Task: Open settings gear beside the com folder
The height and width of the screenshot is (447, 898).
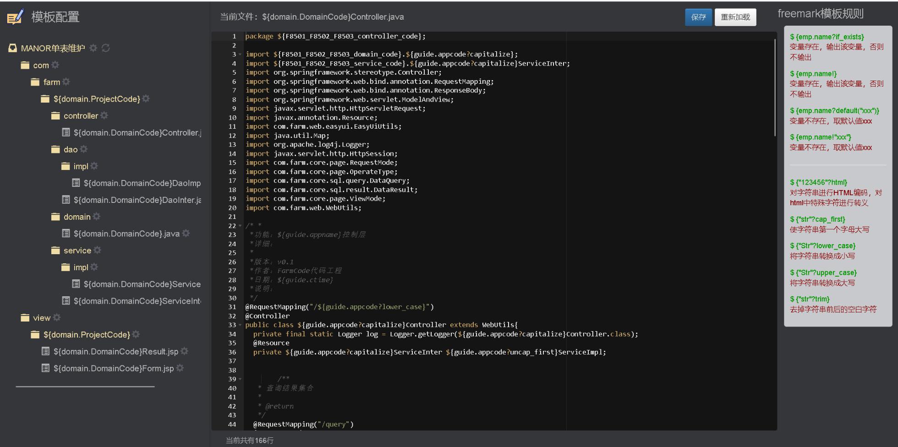Action: (55, 65)
